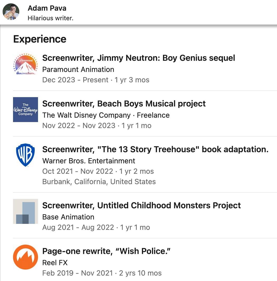Click the Base Animation placeholder logo
277x281 pixels.
pos(26,211)
